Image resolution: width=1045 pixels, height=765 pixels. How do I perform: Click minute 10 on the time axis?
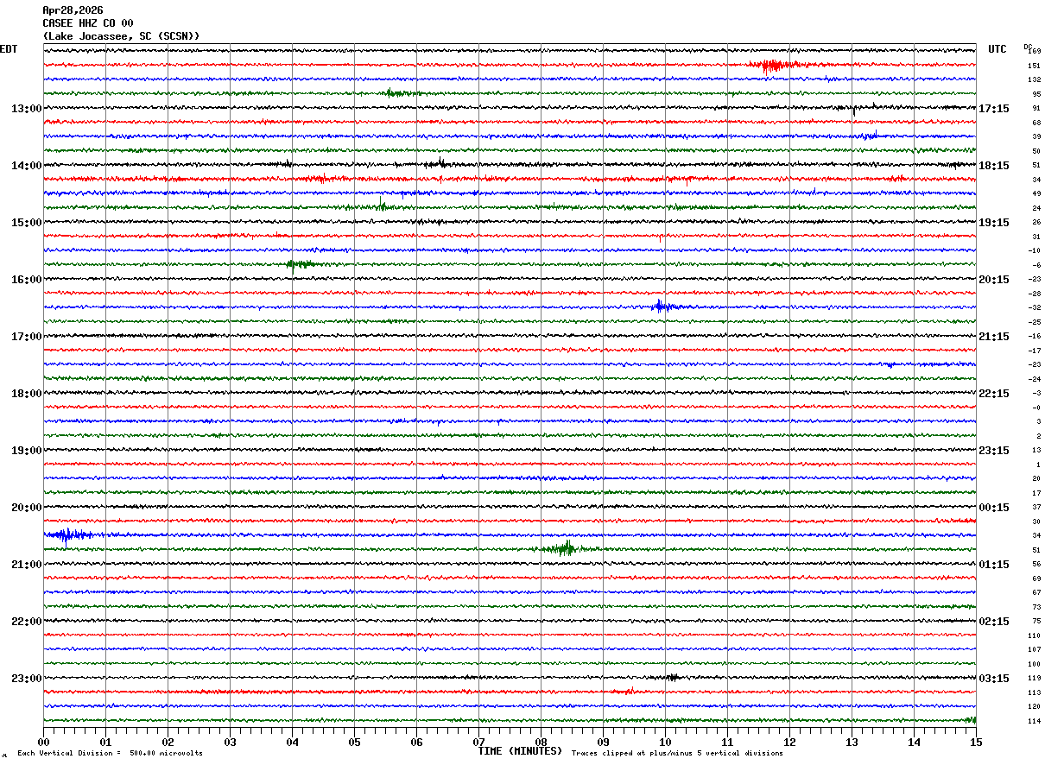click(x=665, y=742)
